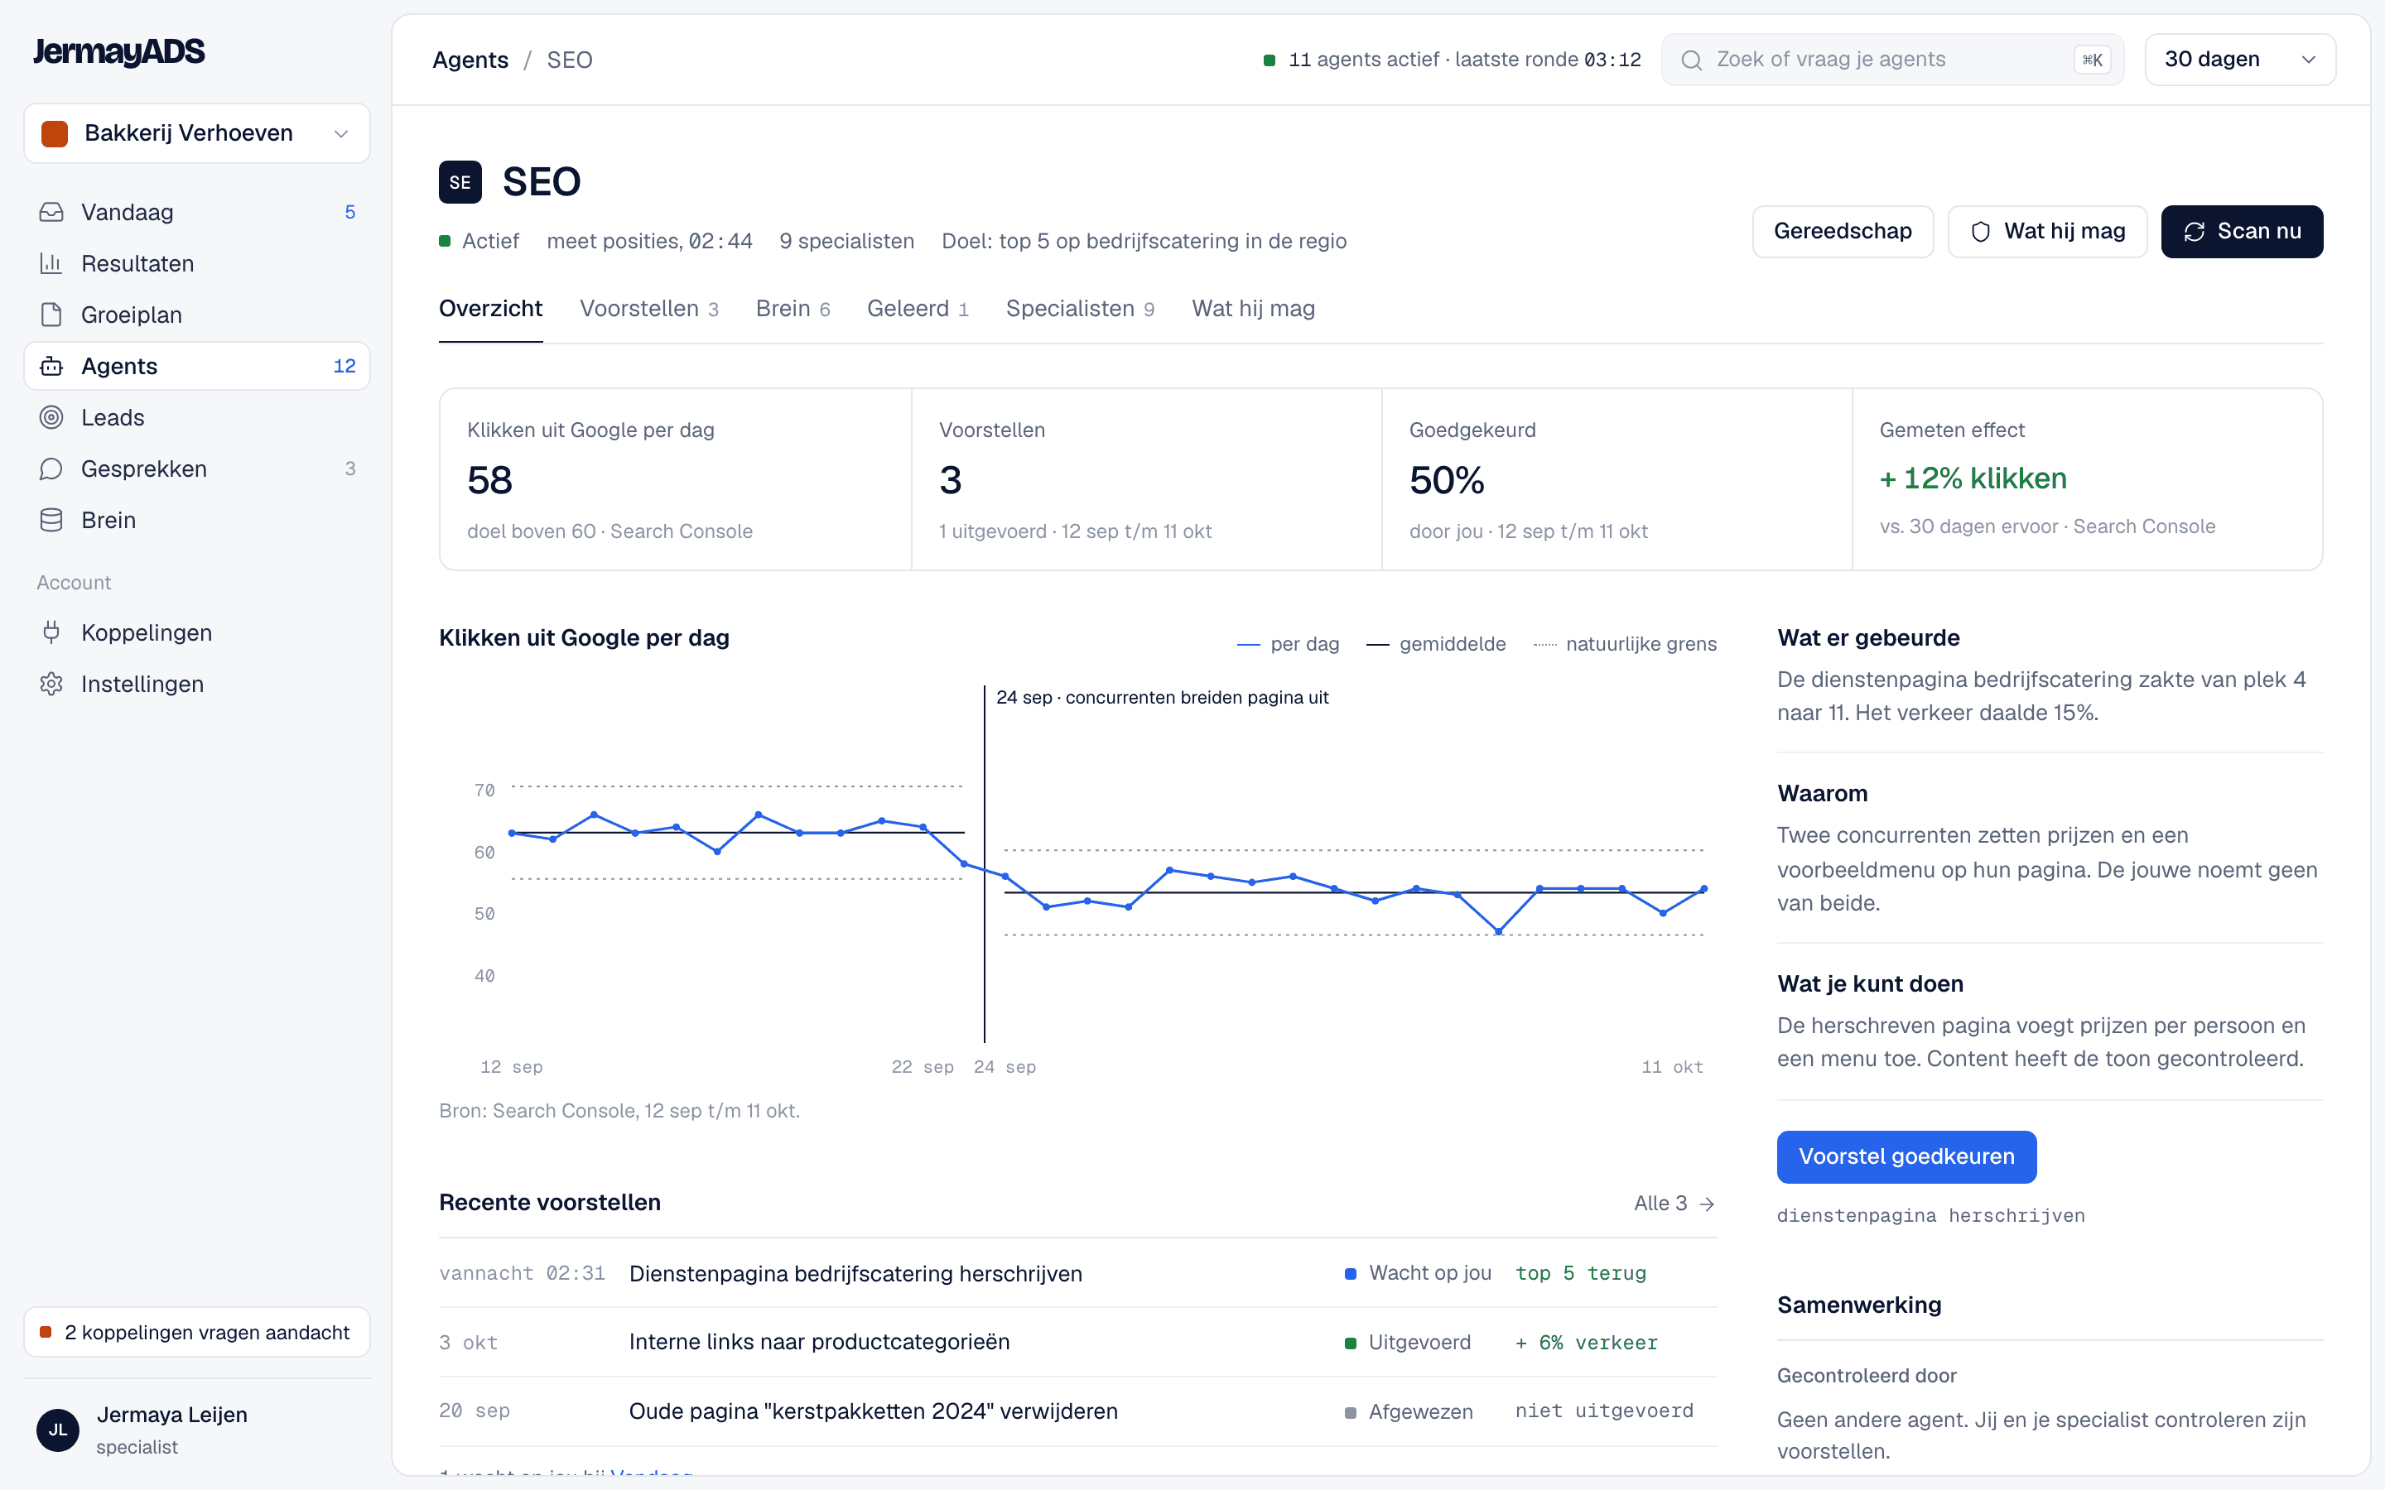Click the Brein database icon

coord(51,519)
